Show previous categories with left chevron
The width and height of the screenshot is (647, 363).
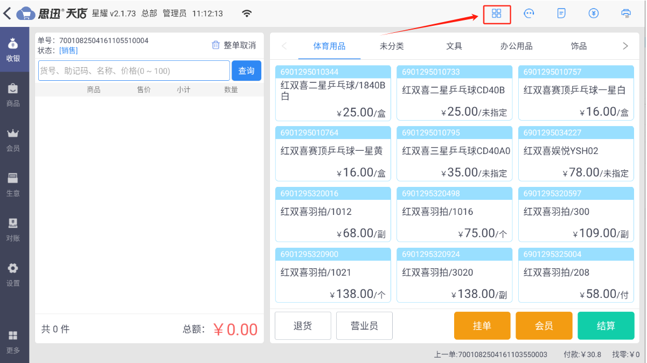tap(284, 46)
